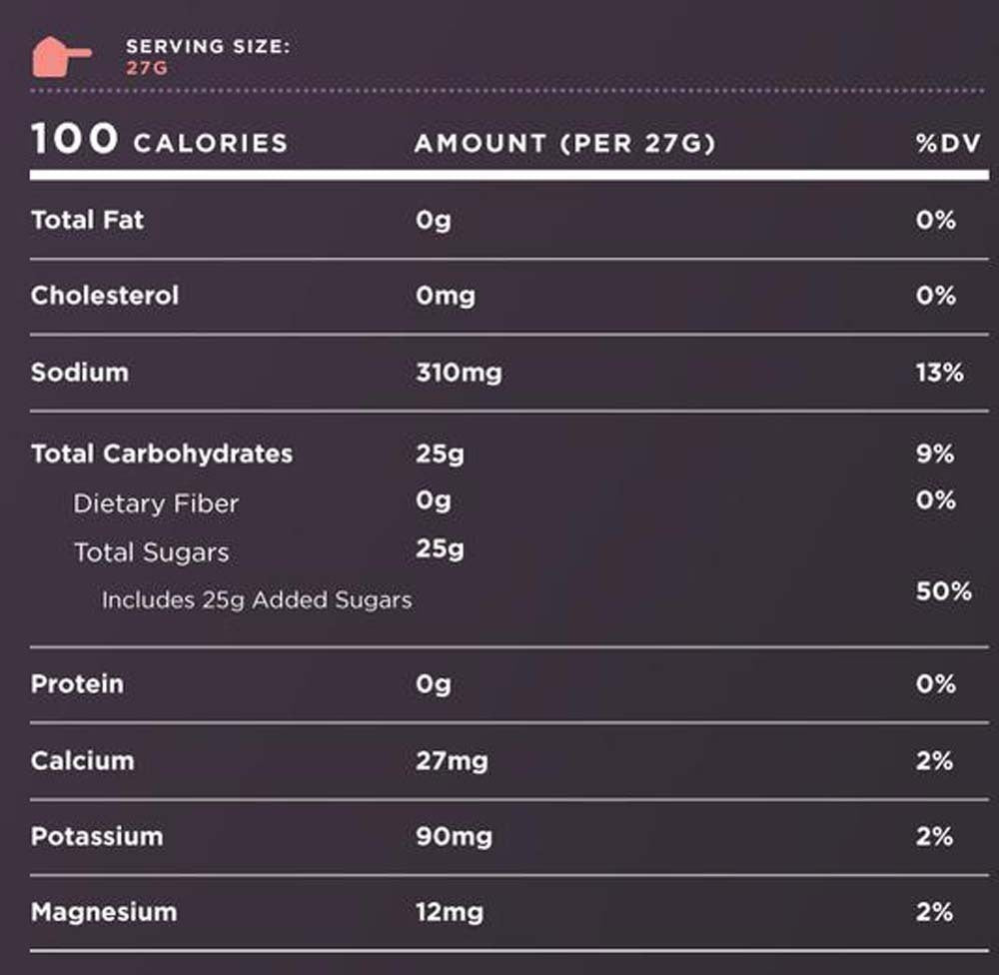Click the Serving Size label
This screenshot has width=999, height=975.
pyautogui.click(x=208, y=47)
